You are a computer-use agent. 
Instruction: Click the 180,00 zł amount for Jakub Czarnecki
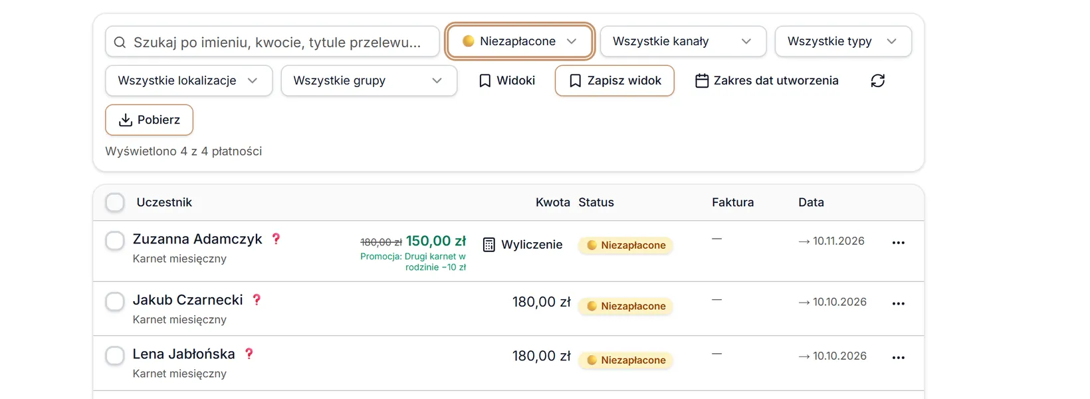542,302
